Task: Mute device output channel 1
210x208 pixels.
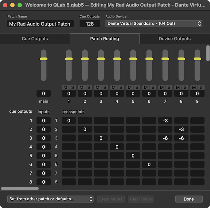Action: (65, 87)
